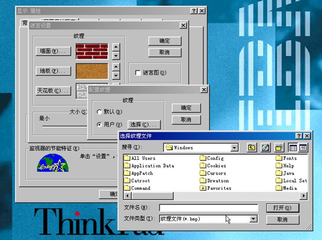Click help button in 显示 属性 window

(194, 11)
